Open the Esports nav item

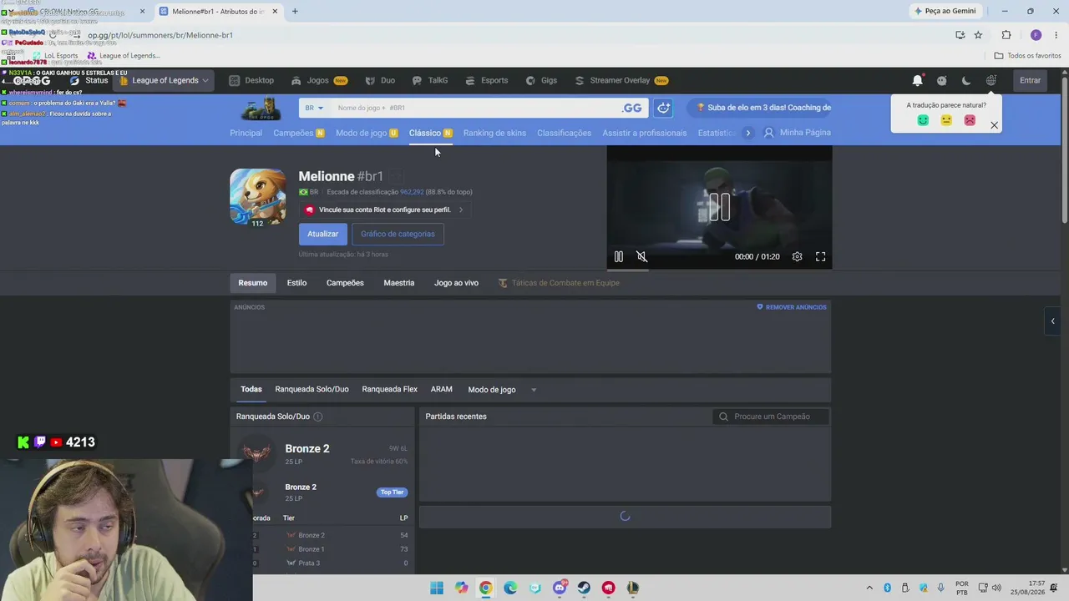pyautogui.click(x=486, y=80)
